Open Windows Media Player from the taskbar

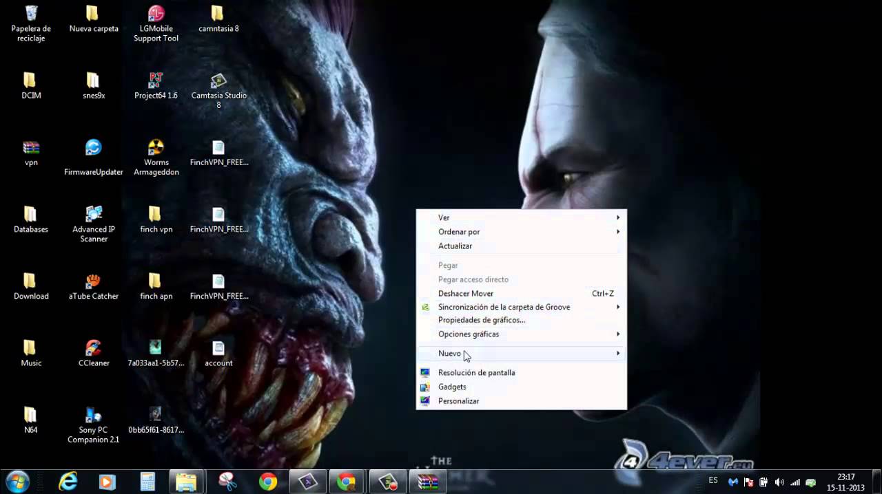click(x=107, y=482)
